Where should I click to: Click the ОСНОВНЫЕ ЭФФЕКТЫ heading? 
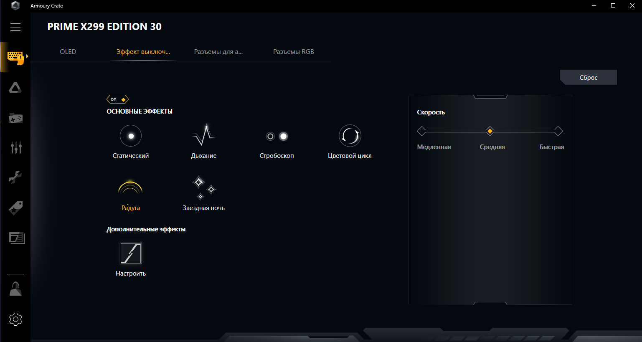tap(140, 111)
